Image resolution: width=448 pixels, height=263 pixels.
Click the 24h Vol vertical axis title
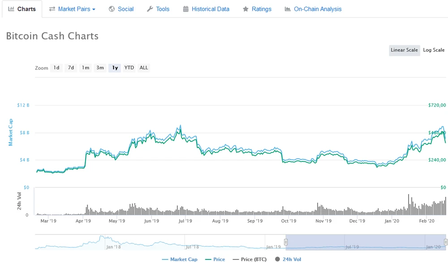coord(19,201)
